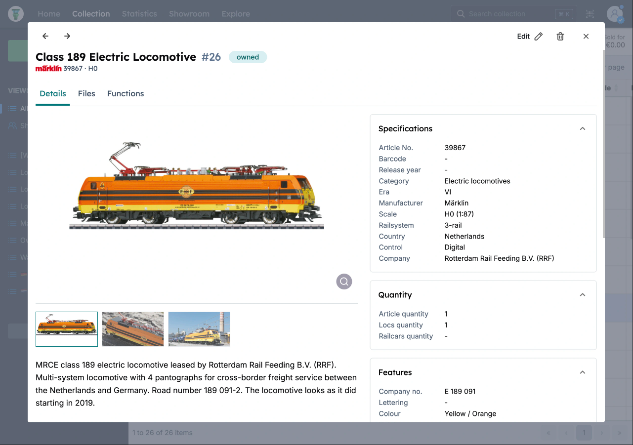The image size is (633, 445).
Task: Delete this locomotive using the trash icon
Action: pos(560,36)
